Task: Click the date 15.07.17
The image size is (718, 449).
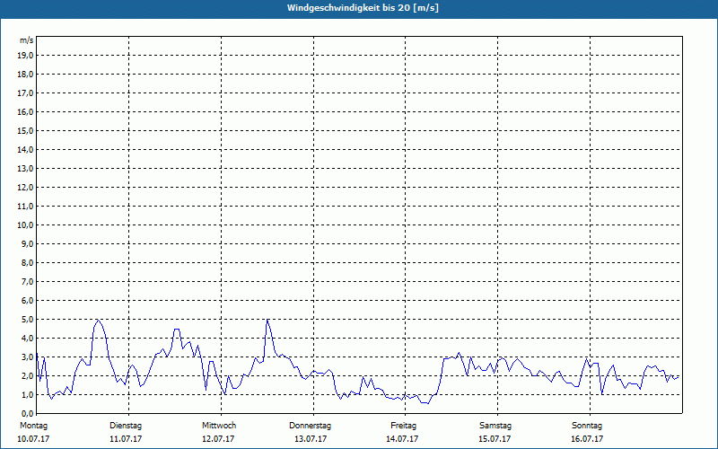Action: pos(495,439)
